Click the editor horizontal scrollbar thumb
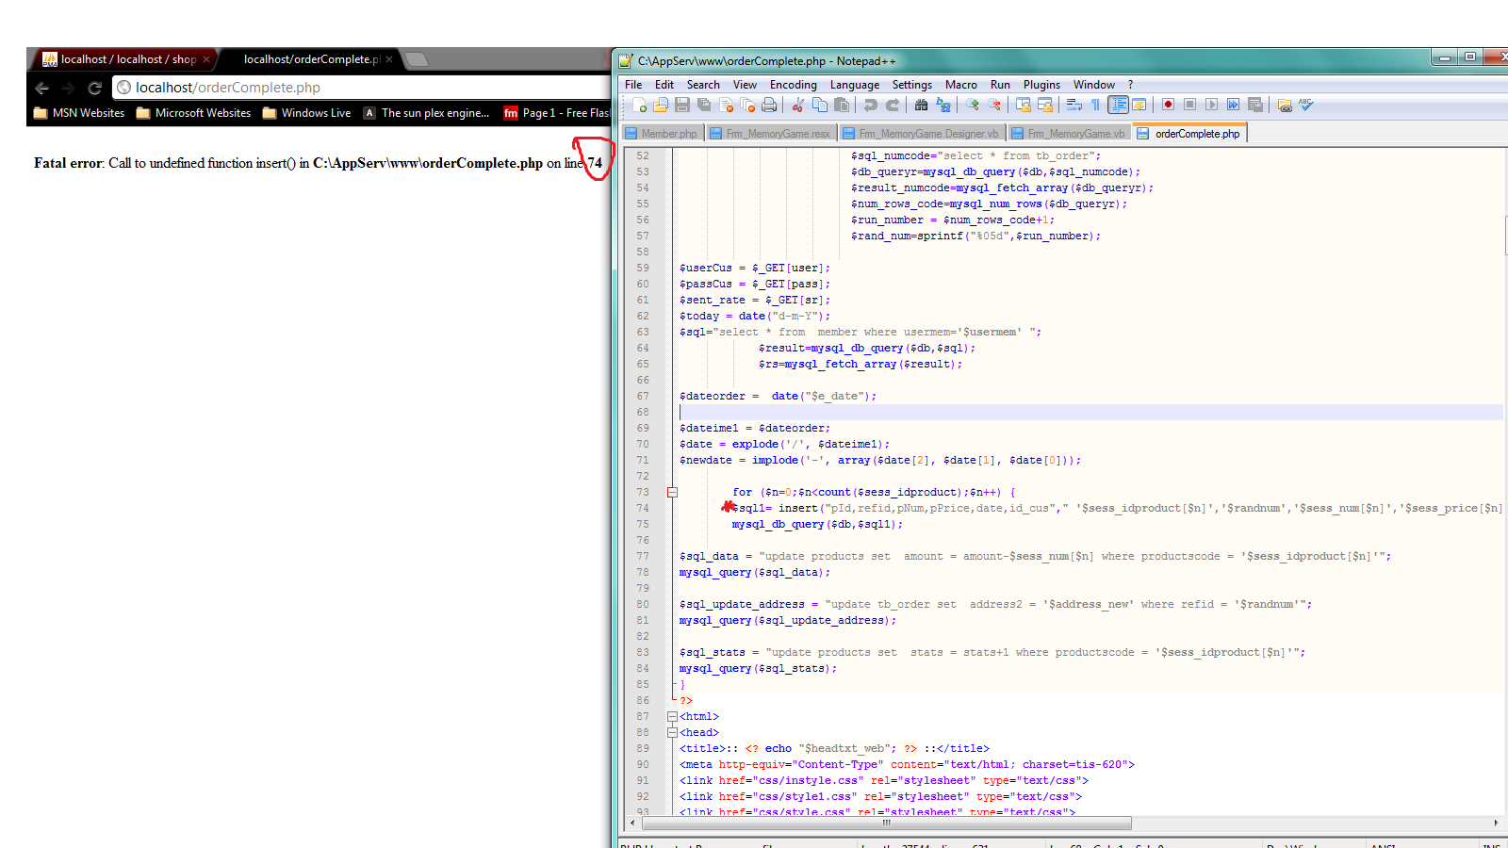The width and height of the screenshot is (1508, 848). (x=886, y=823)
